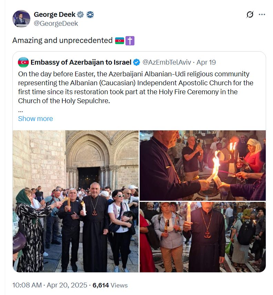The image size is (273, 295).
Task: Open Embassy of Azerbaijan to Israel profile
Action: [81, 62]
